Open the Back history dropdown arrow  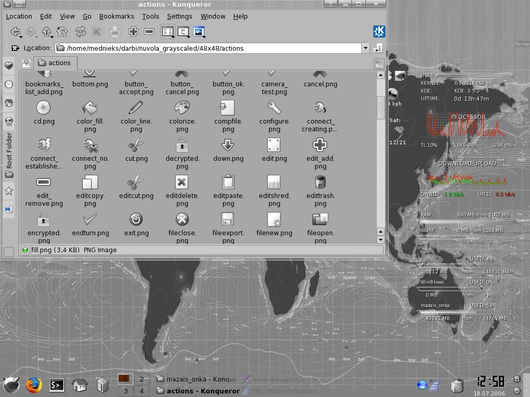[x=21, y=37]
